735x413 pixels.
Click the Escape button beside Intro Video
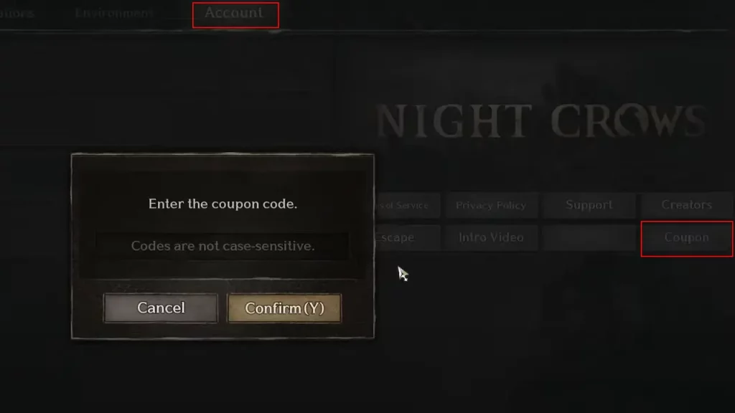[408, 238]
